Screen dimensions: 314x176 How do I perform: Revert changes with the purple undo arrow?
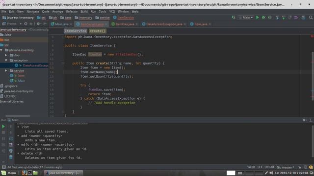(296, 18)
